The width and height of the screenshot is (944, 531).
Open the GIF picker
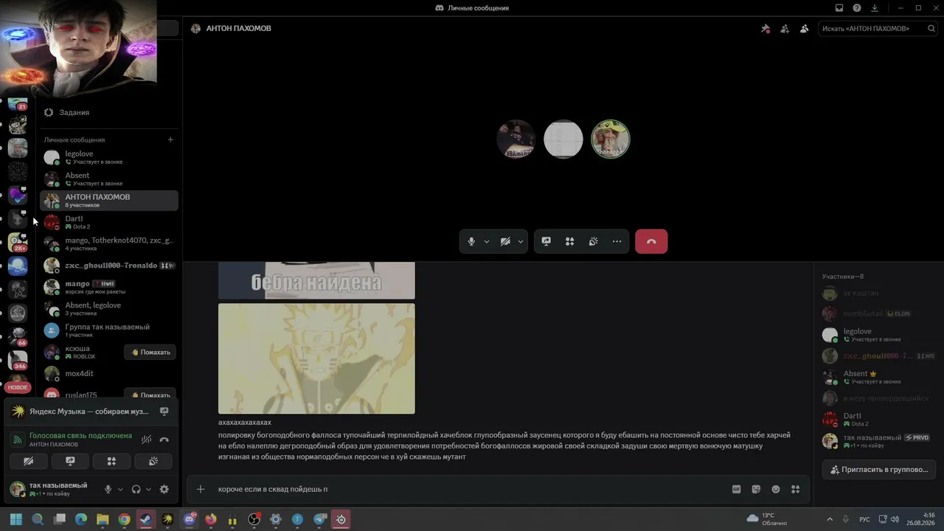pos(736,489)
